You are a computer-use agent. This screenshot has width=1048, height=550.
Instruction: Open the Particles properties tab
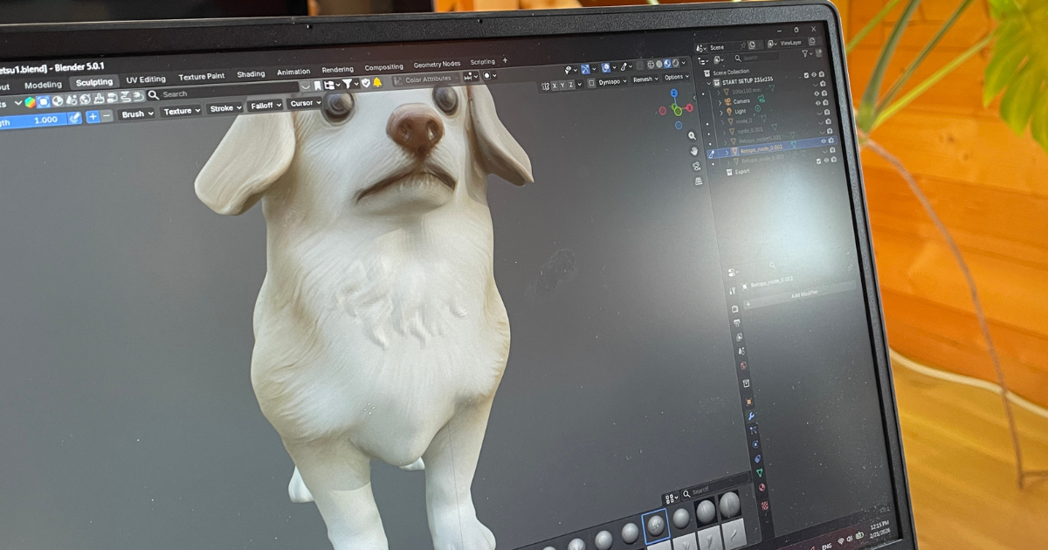754,430
